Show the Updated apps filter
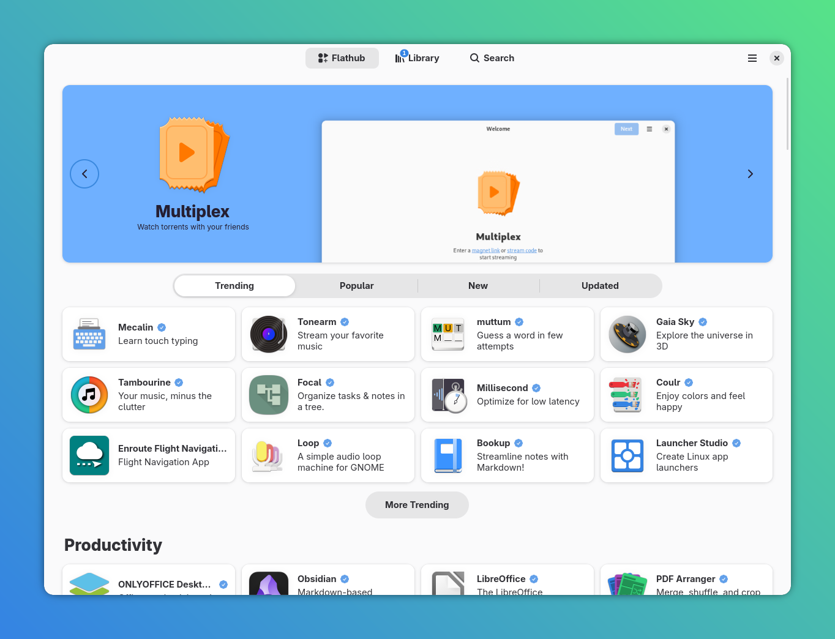This screenshot has width=835, height=639. [x=600, y=286]
